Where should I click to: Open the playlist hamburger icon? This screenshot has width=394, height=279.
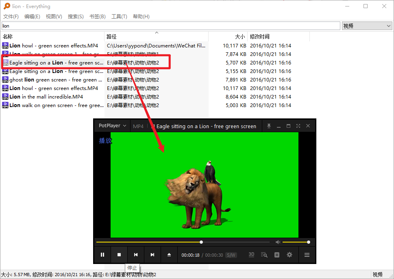click(x=307, y=255)
